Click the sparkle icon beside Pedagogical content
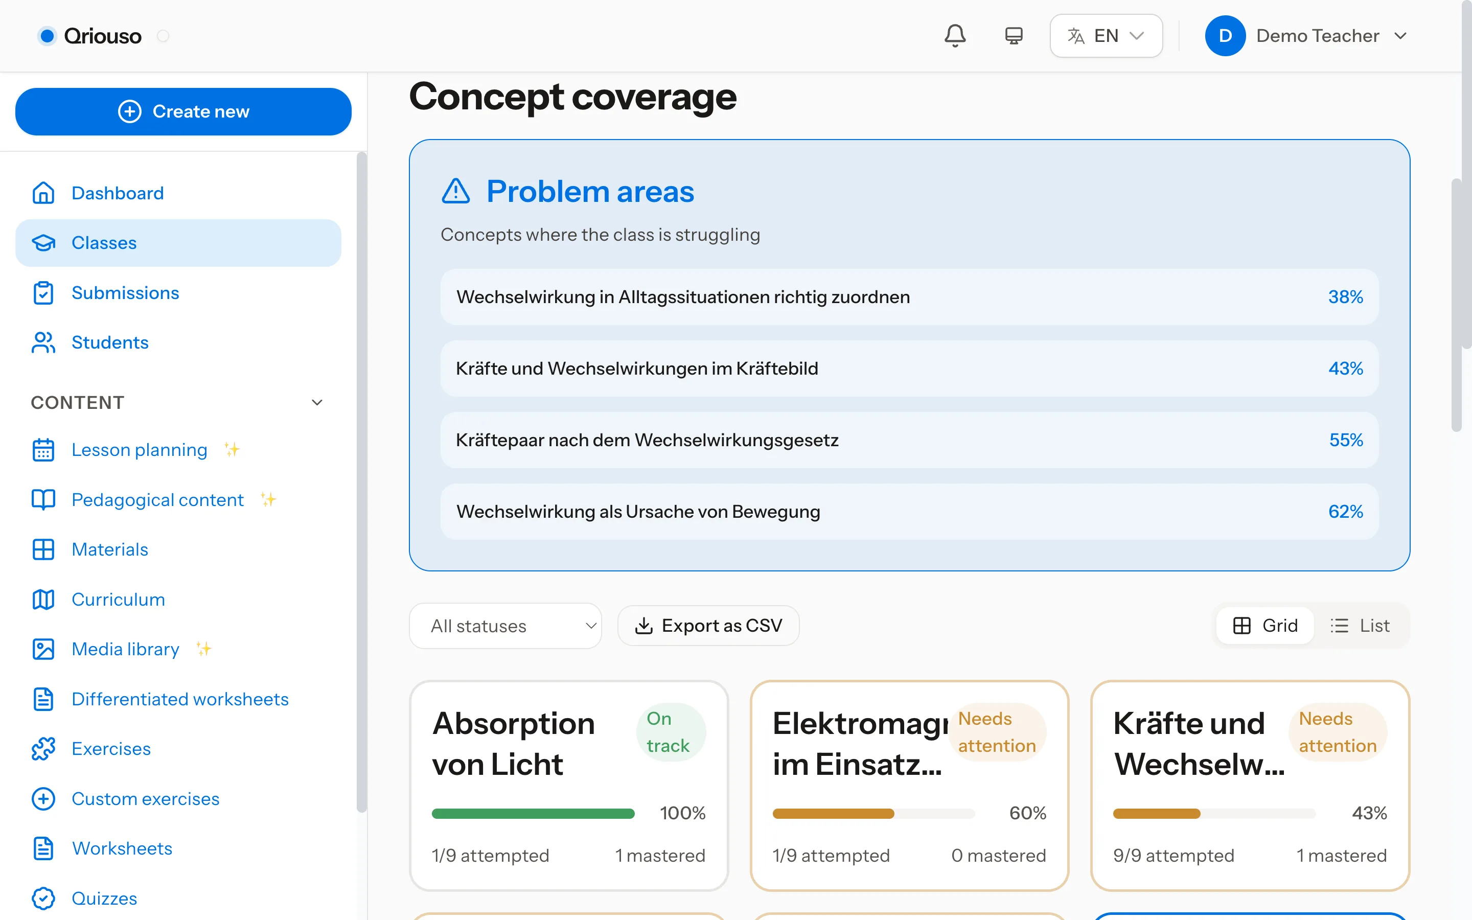Image resolution: width=1472 pixels, height=920 pixels. pyautogui.click(x=268, y=499)
